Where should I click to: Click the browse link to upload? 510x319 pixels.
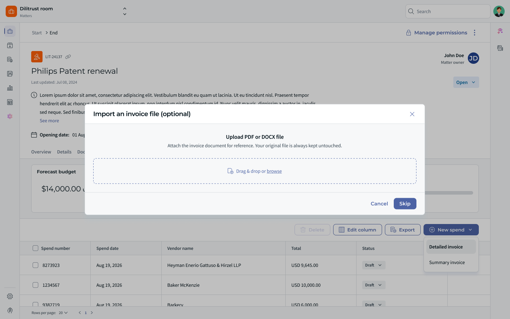(x=274, y=171)
